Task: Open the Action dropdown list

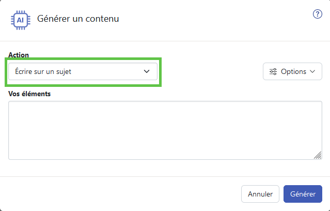Action: [83, 71]
